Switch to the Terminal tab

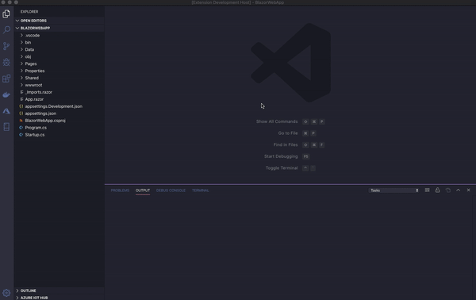click(x=201, y=190)
